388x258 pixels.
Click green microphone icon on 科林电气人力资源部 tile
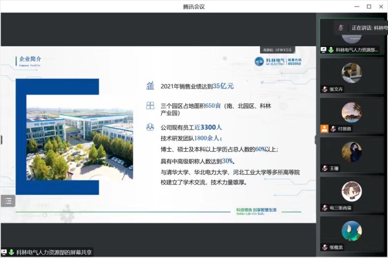coord(331,50)
